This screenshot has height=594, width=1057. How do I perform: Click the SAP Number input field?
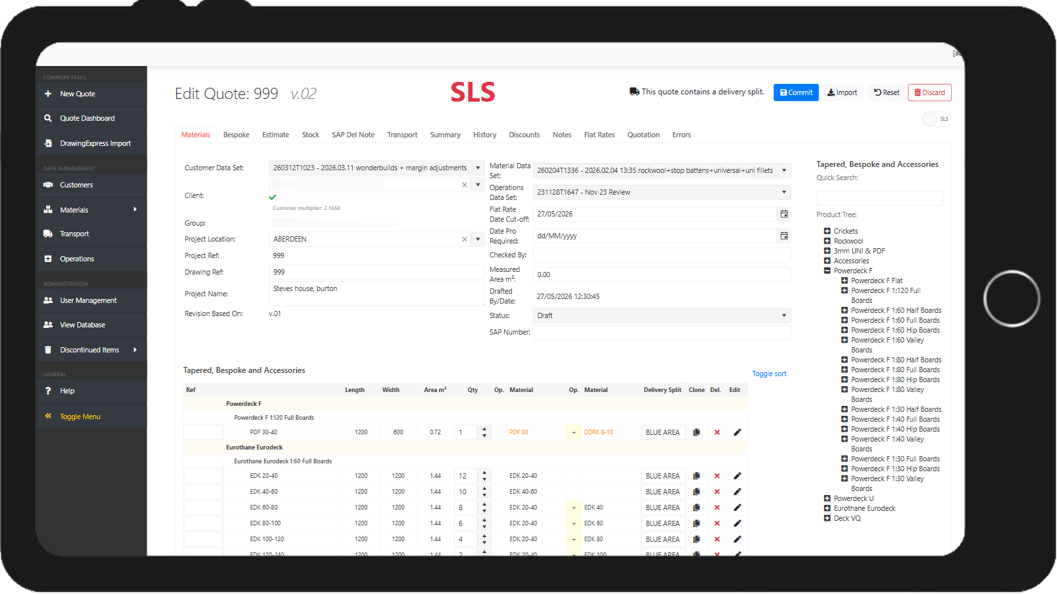(662, 332)
